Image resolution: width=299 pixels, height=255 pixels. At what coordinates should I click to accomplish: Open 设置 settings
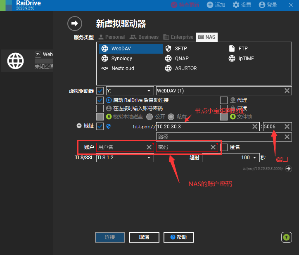point(242,5)
